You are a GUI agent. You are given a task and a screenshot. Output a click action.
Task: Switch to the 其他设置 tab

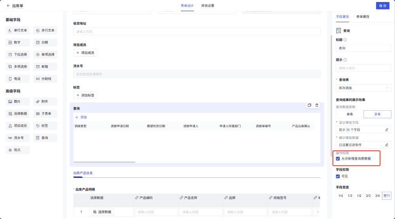[207, 6]
